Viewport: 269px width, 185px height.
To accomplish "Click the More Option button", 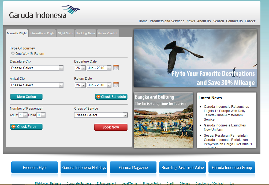I will pyautogui.click(x=26, y=97).
